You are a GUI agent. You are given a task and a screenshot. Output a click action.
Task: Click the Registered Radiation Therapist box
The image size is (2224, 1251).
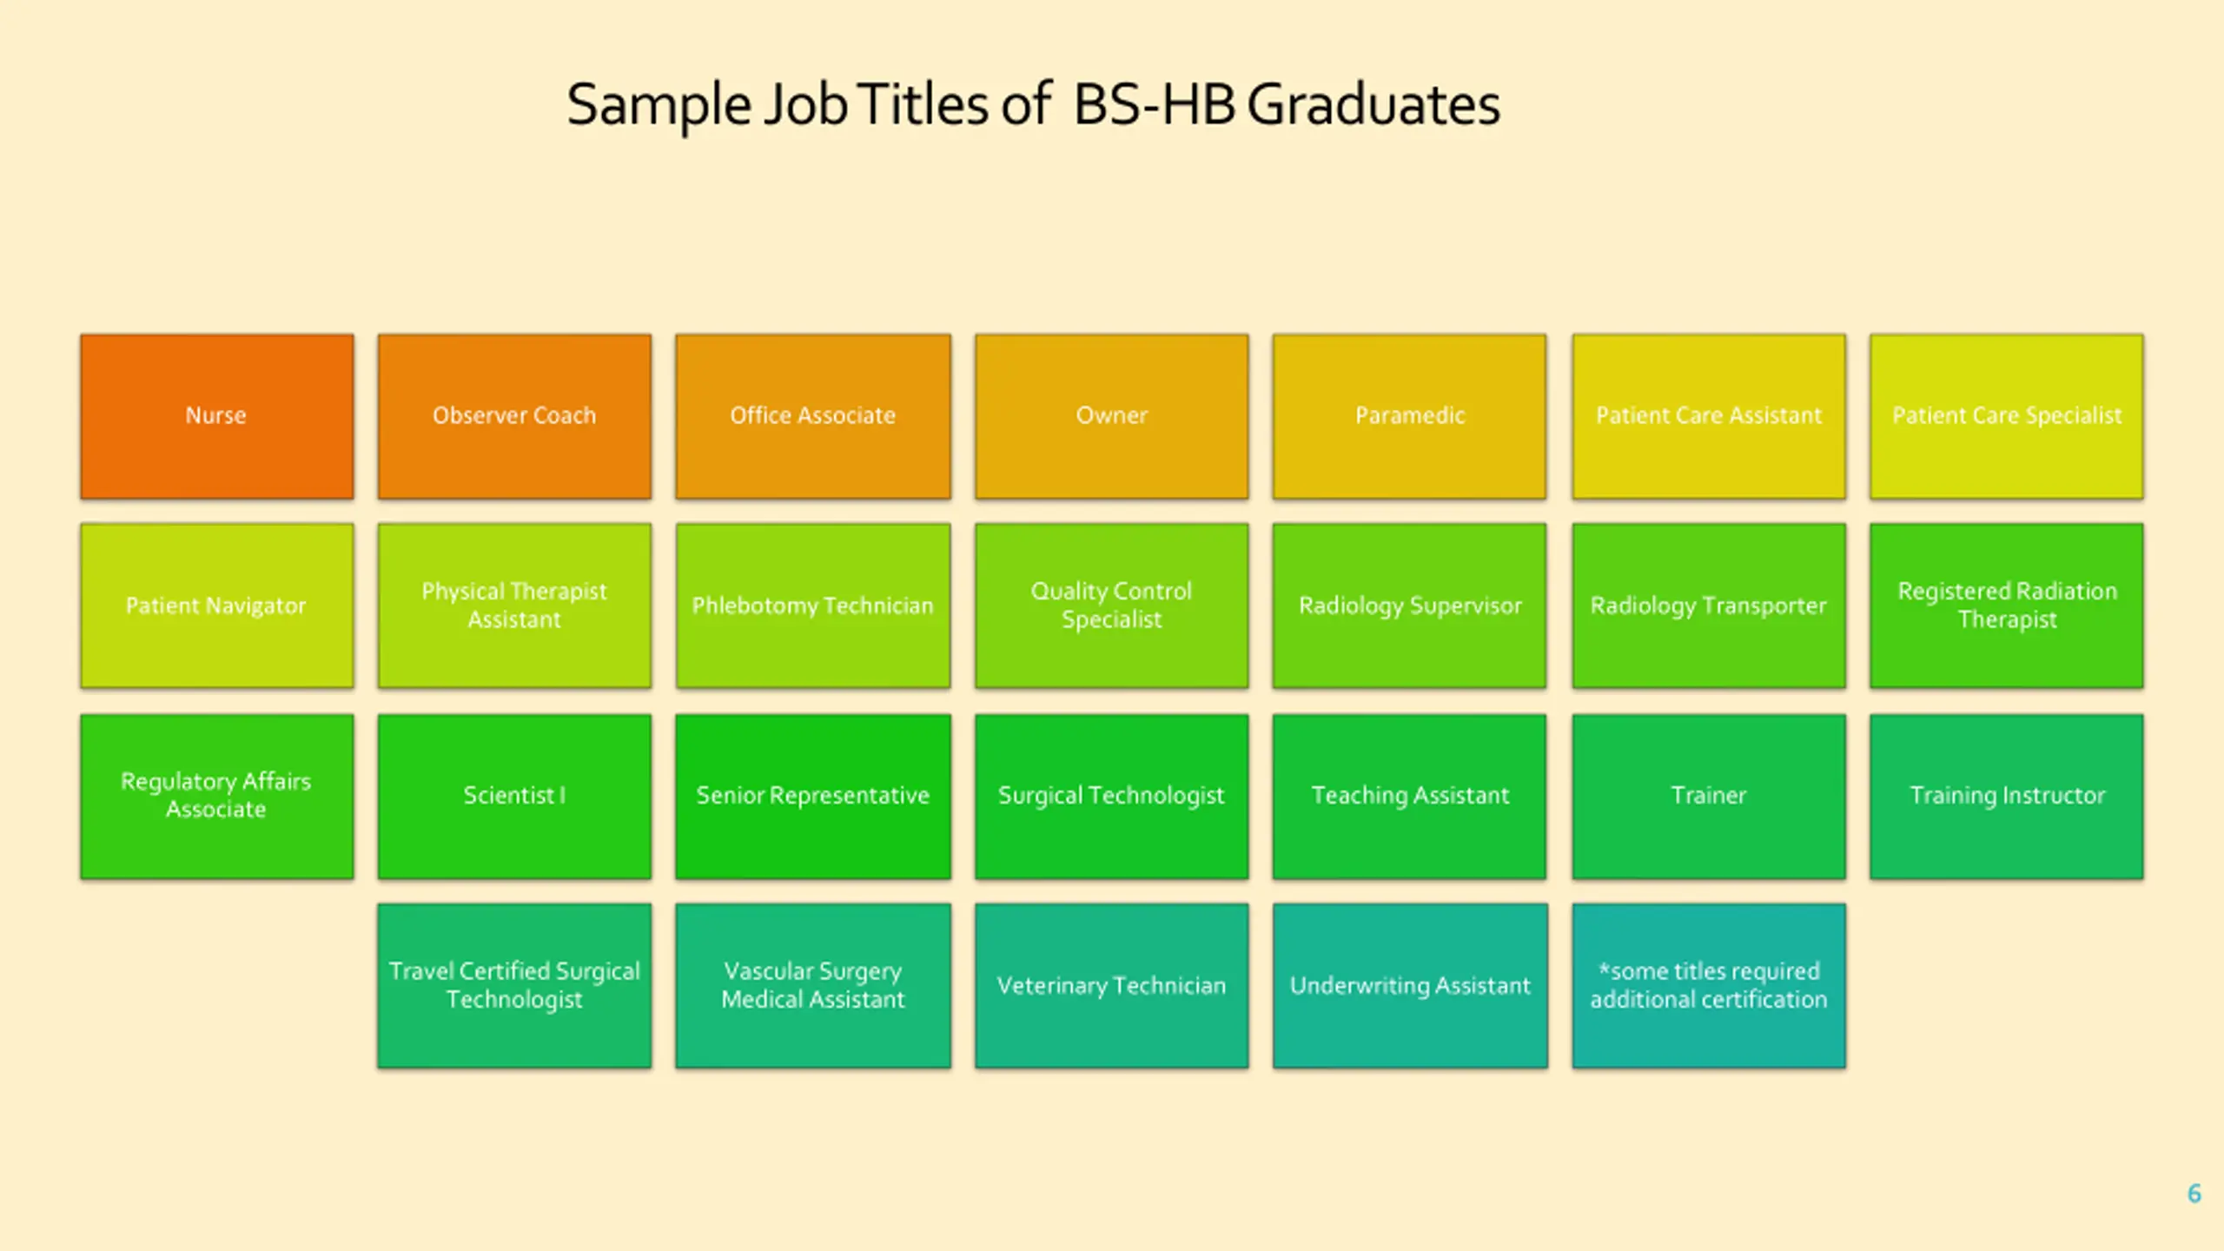point(2007,606)
